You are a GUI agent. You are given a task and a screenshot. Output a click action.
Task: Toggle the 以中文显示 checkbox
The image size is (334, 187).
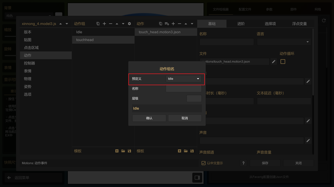tap(204, 163)
